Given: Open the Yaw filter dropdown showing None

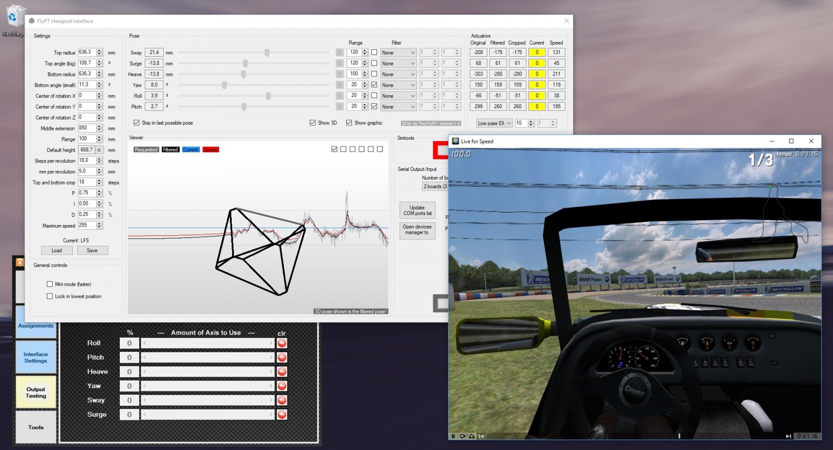Looking at the screenshot, I should tap(398, 85).
